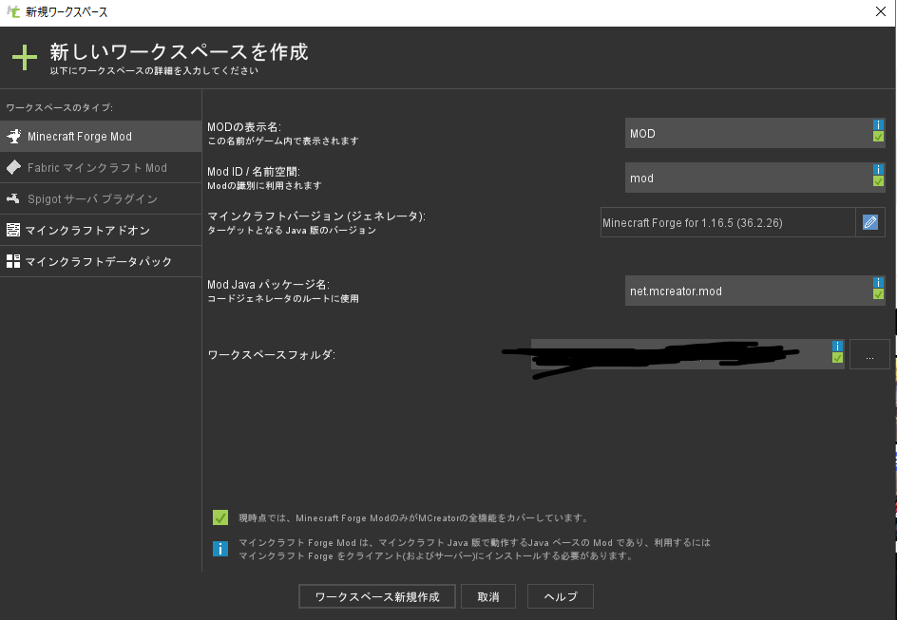Click green check icon on workspace folder field
897x620 pixels.
837,358
